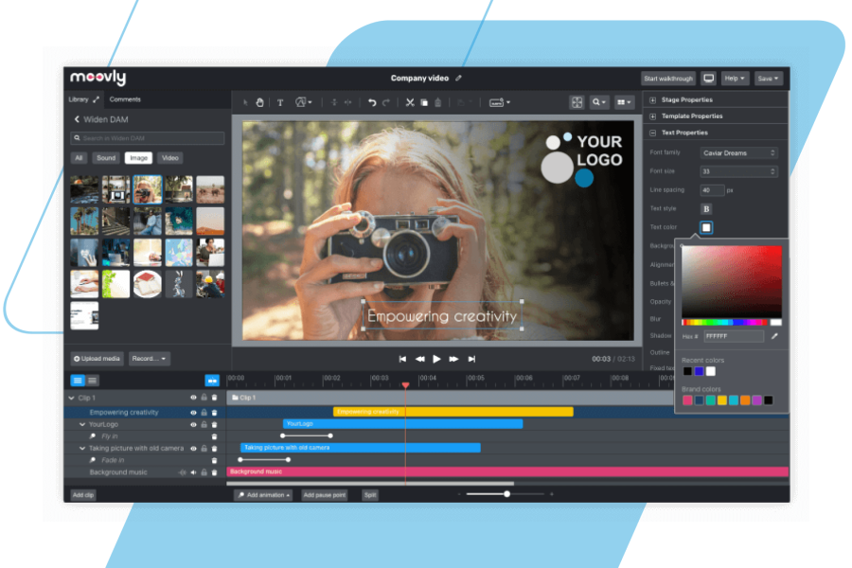The image size is (852, 568).
Task: Switch to the Comments tab
Action: [125, 99]
